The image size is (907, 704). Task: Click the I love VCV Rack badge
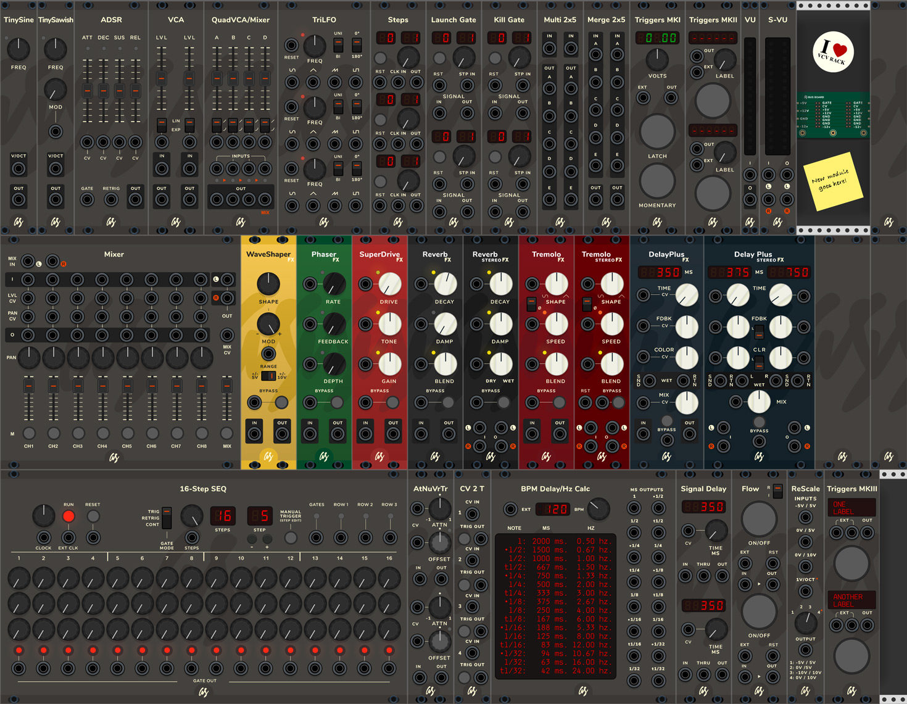833,52
